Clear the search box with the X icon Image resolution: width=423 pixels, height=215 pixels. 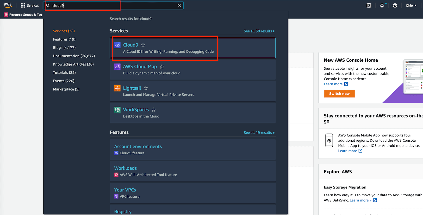point(179,5)
